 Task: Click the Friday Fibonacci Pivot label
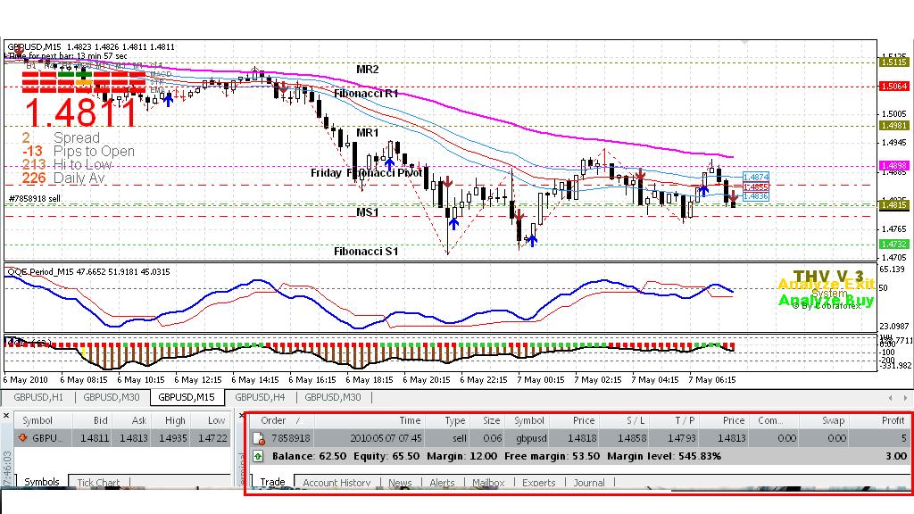(x=366, y=173)
